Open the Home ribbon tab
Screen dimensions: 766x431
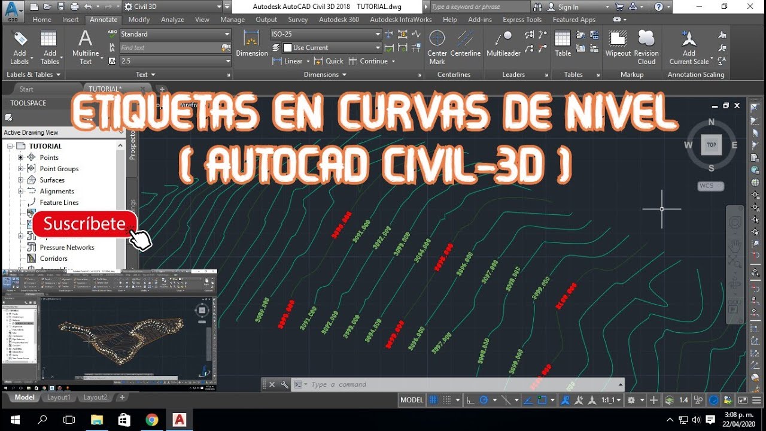tap(42, 19)
